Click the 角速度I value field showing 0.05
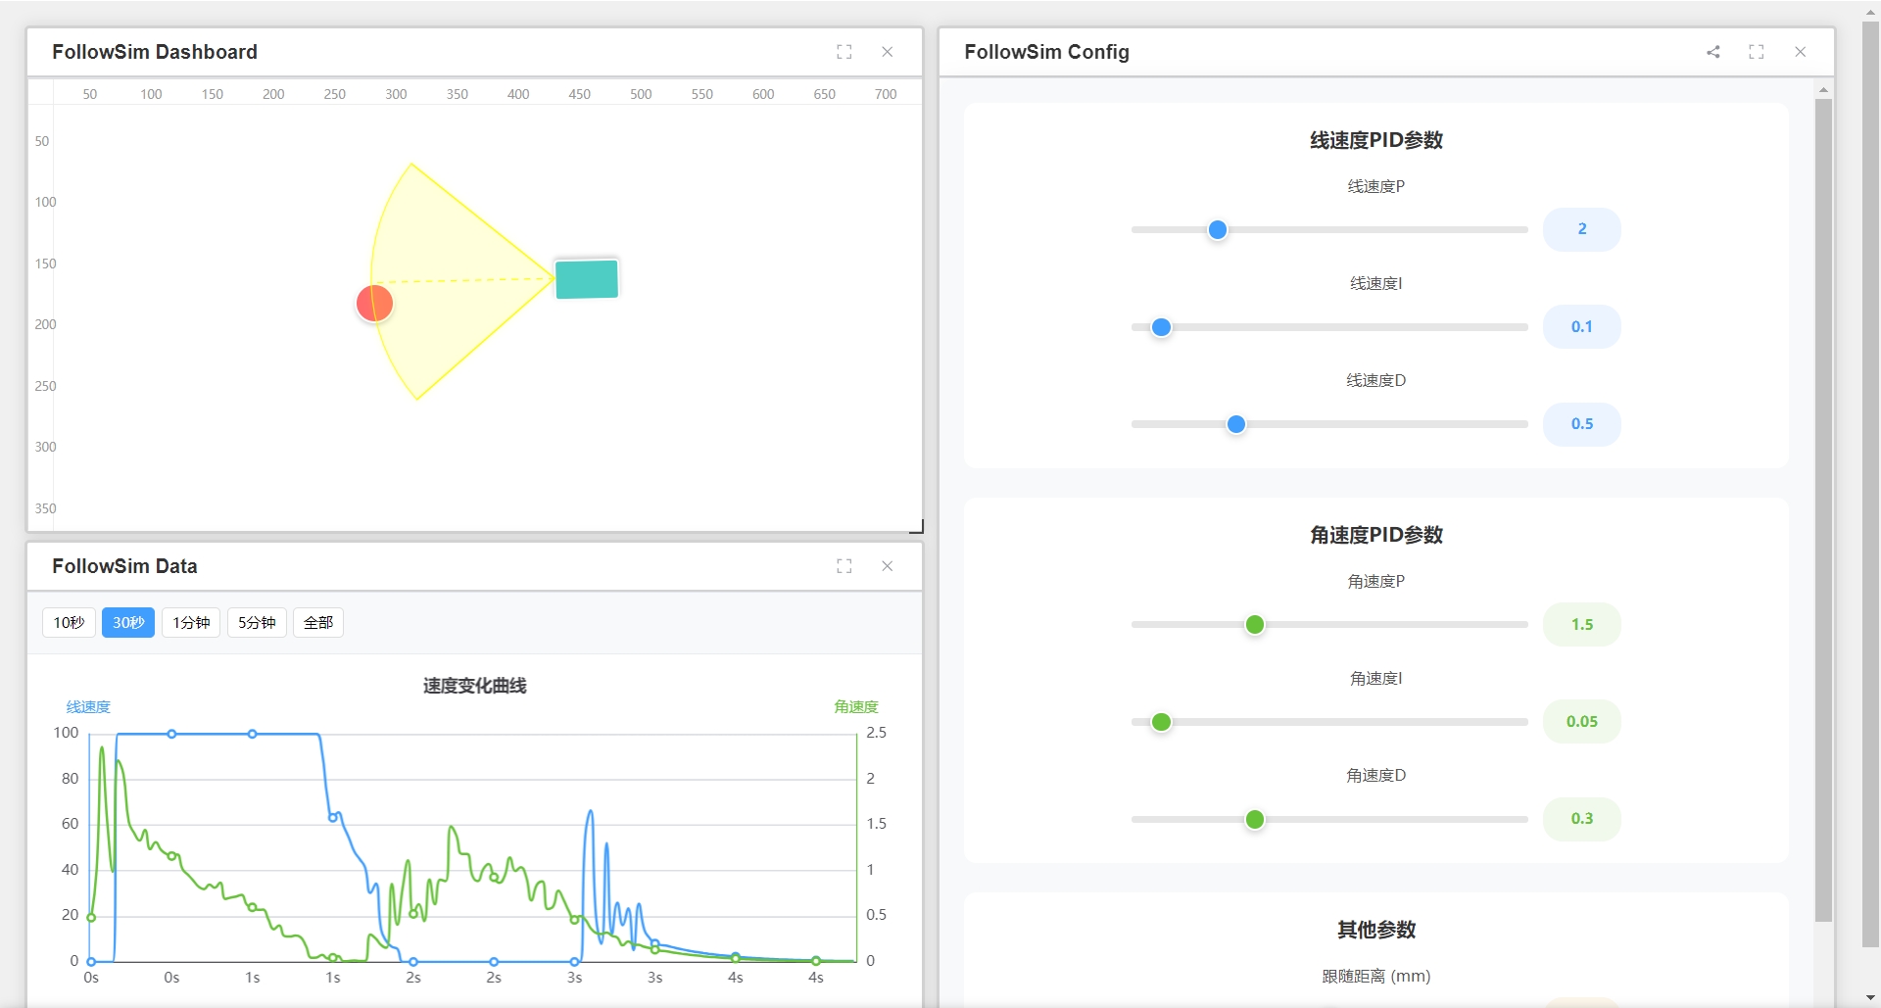This screenshot has height=1008, width=1881. click(x=1582, y=721)
